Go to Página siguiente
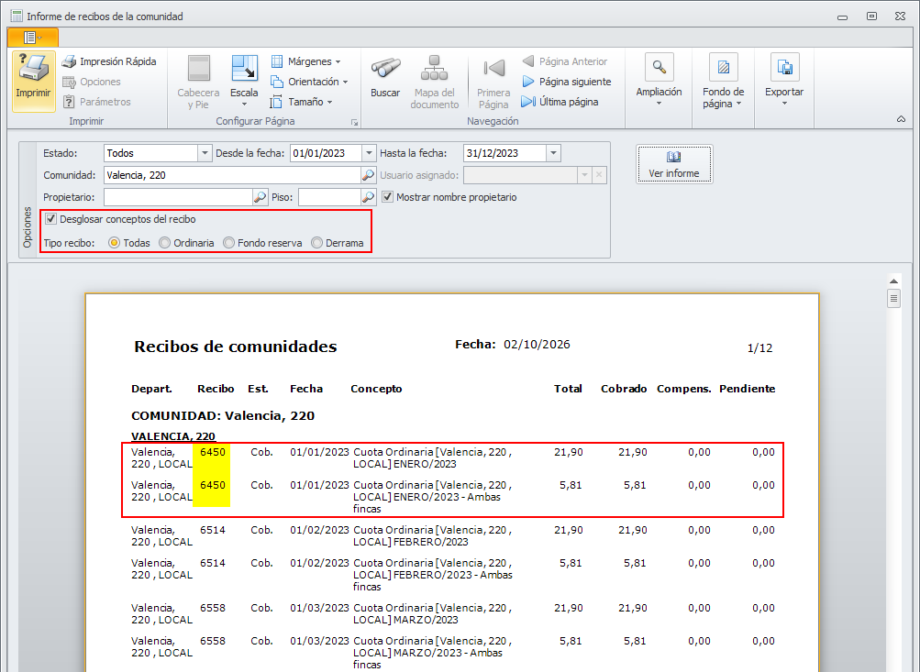 (x=567, y=82)
